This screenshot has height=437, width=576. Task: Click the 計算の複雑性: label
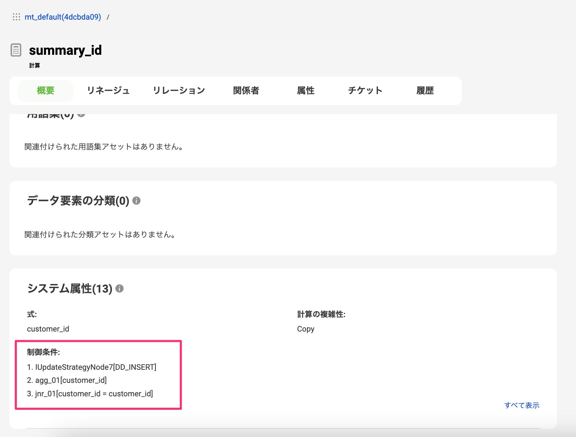[x=321, y=314]
